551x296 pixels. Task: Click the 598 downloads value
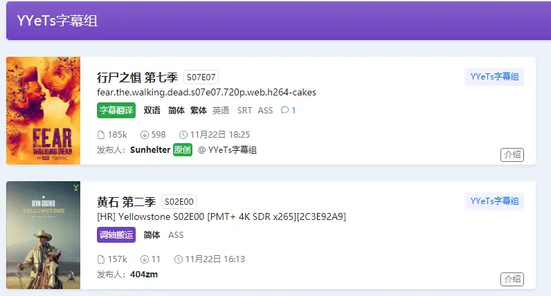tap(159, 135)
